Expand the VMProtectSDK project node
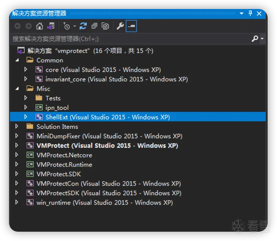 point(17,193)
